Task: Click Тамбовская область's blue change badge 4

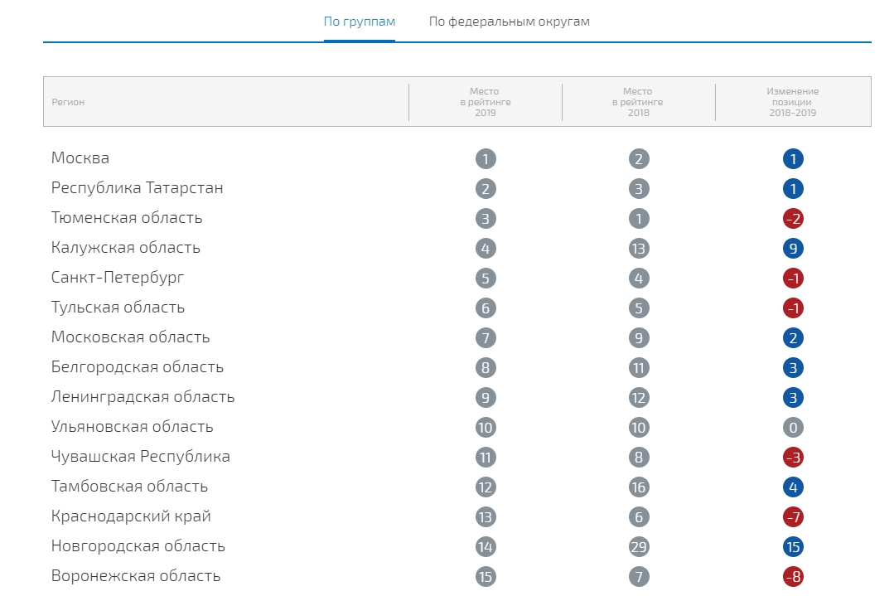Action: tap(793, 487)
